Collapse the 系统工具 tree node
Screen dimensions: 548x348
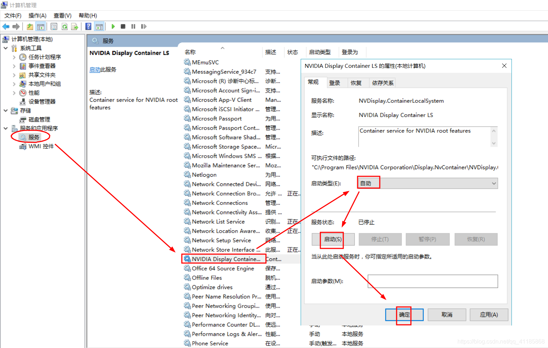pyautogui.click(x=5, y=48)
